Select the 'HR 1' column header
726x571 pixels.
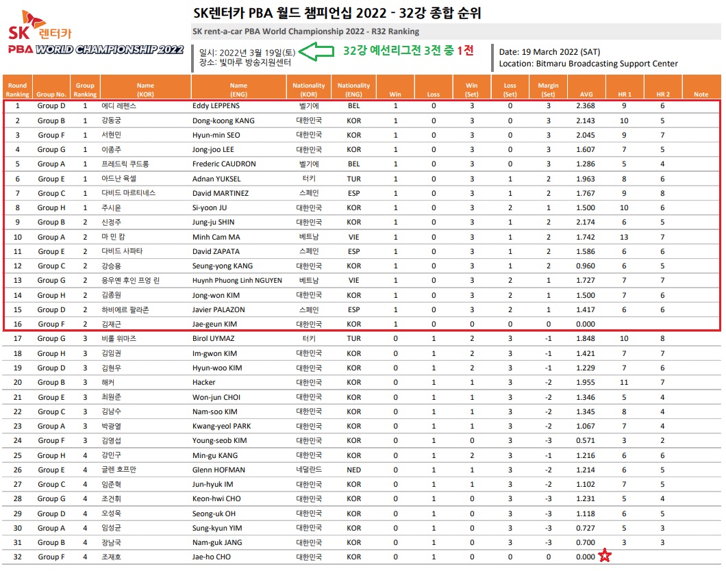coord(625,87)
